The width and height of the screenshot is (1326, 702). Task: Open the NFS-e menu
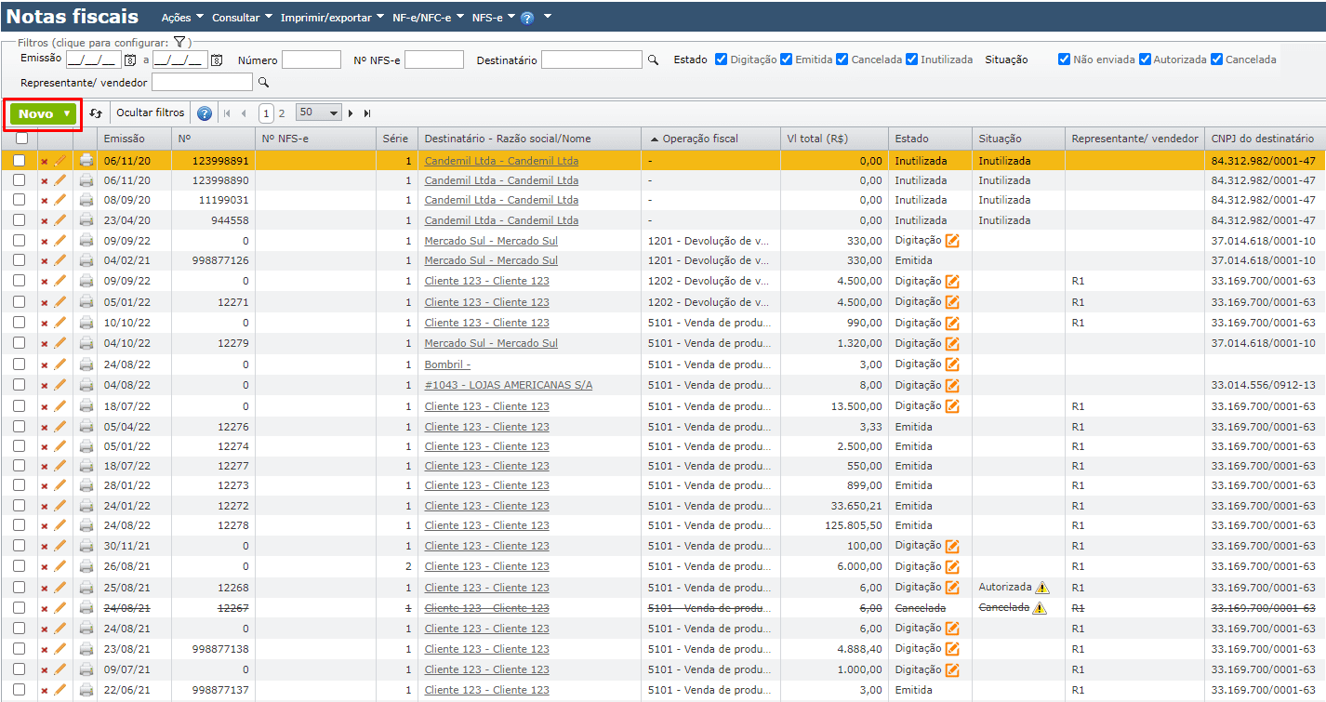494,18
